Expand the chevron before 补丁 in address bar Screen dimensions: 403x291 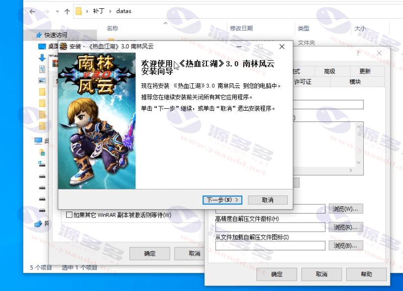point(87,11)
